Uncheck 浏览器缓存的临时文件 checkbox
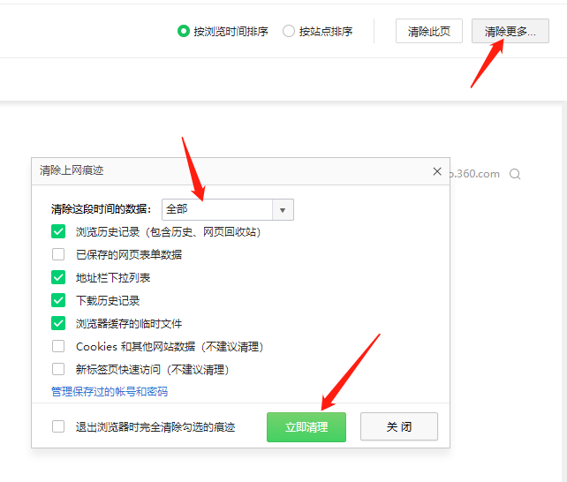Image resolution: width=567 pixels, height=482 pixels. [58, 323]
